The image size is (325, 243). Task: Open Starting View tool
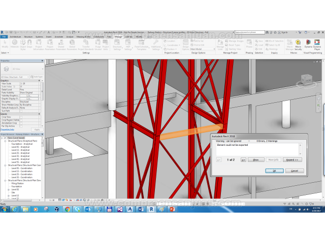coord(233,49)
